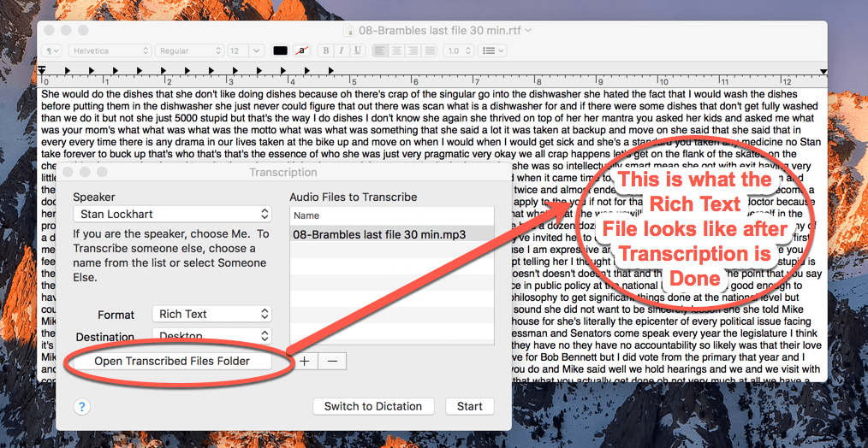
Task: Center align text in TextEdit
Action: pos(397,51)
